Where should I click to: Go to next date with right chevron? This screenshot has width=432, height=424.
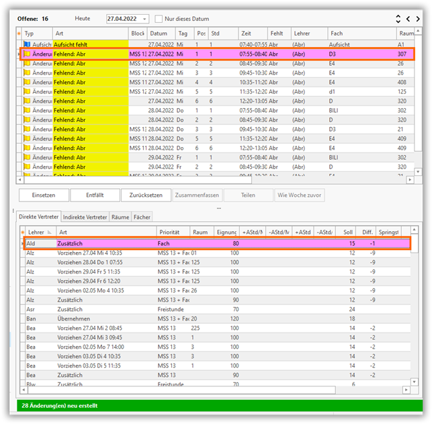click(418, 19)
